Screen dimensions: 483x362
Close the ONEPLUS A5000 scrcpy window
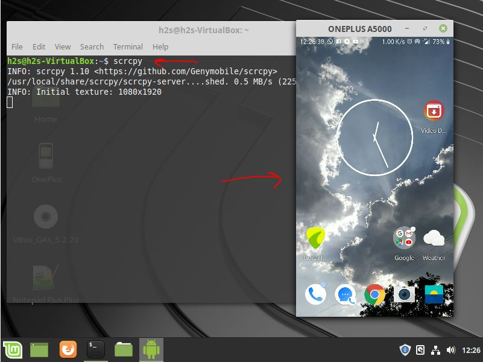(443, 28)
